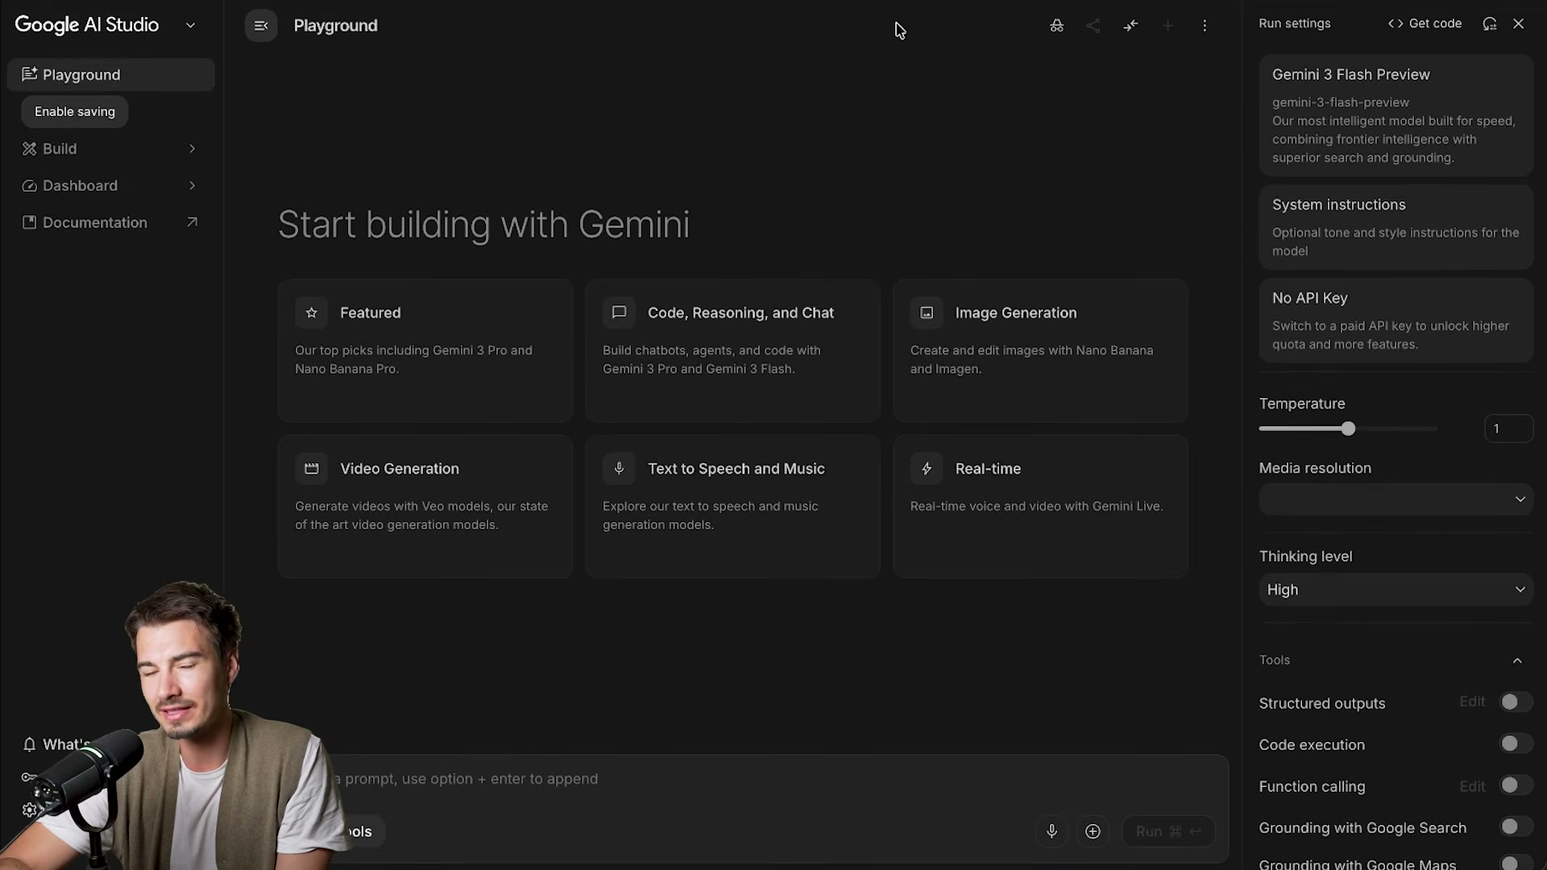This screenshot has height=870, width=1547.
Task: Open the three-dot more options menu
Action: 1205,26
